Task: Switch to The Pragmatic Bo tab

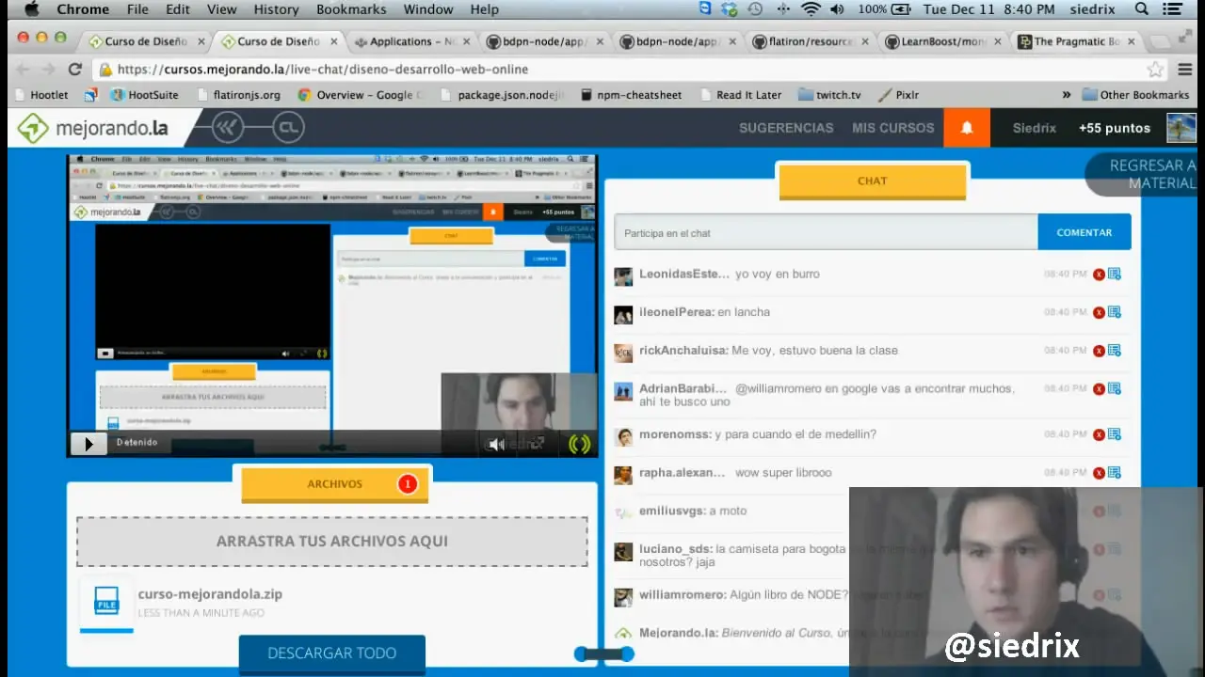Action: coord(1076,41)
